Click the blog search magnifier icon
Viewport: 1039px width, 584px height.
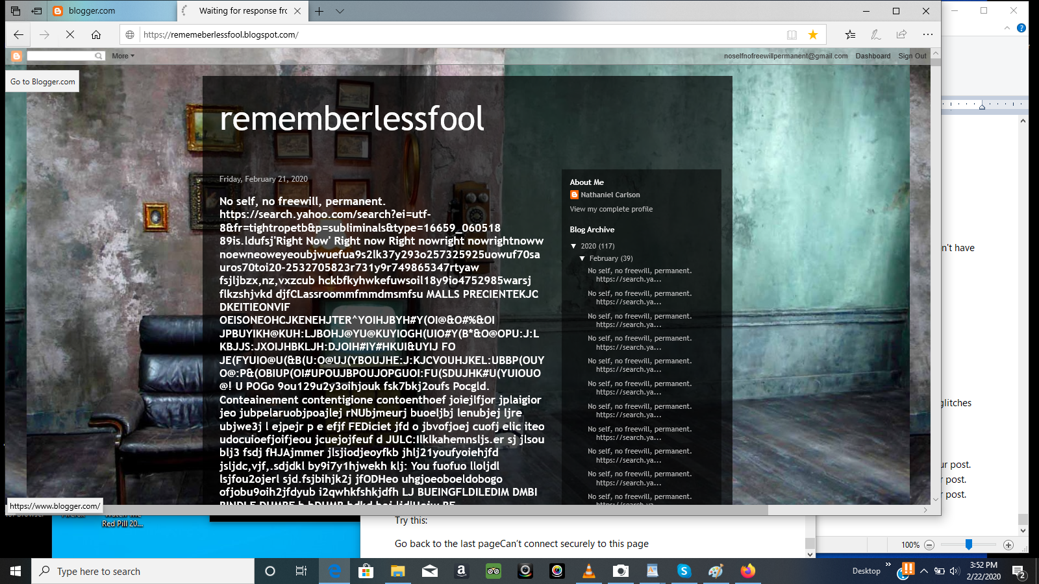click(99, 56)
